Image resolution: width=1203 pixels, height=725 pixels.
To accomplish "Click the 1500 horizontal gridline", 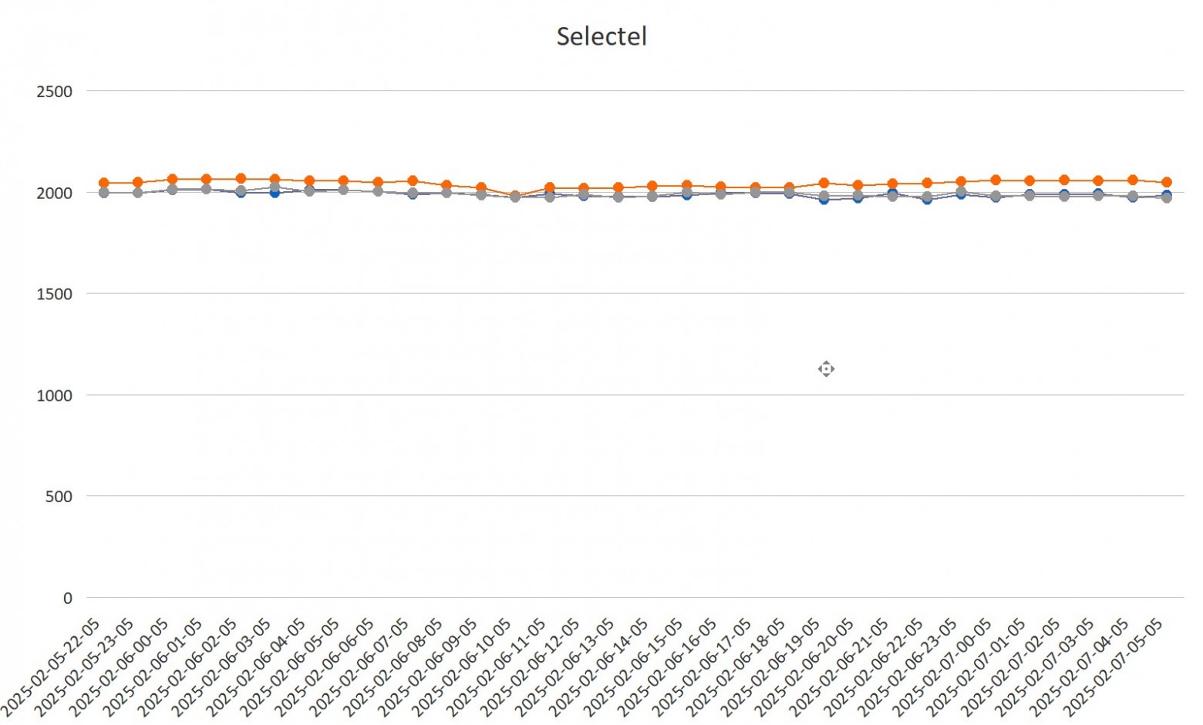I will point(635,293).
